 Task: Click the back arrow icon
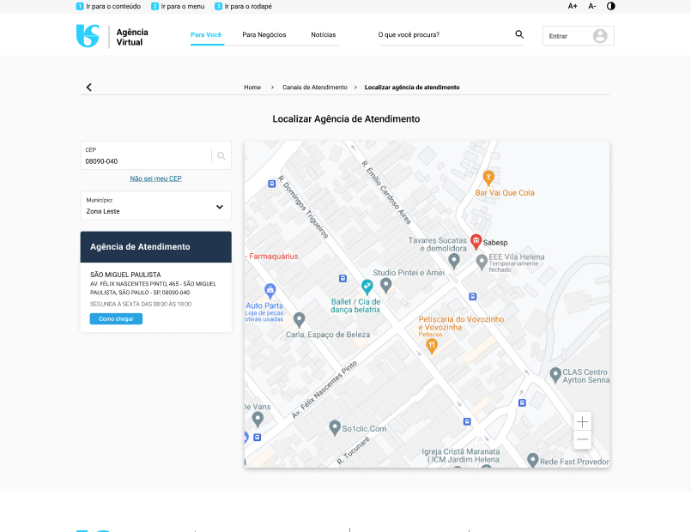click(88, 88)
